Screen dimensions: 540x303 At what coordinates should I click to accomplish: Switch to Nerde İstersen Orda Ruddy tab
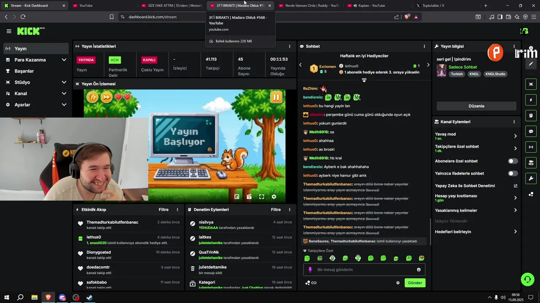tap(309, 5)
